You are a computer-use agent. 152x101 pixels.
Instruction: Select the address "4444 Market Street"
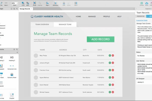click(x=64, y=85)
